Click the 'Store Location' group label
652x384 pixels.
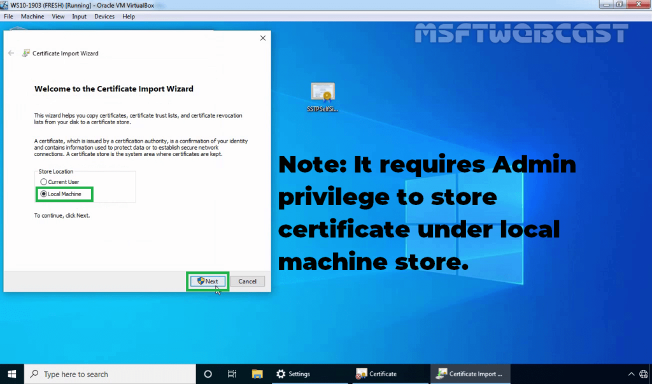click(56, 171)
